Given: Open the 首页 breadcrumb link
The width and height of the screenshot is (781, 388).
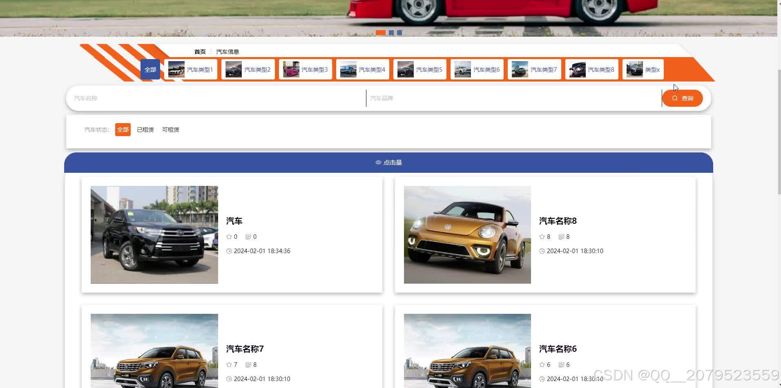Looking at the screenshot, I should pyautogui.click(x=200, y=52).
